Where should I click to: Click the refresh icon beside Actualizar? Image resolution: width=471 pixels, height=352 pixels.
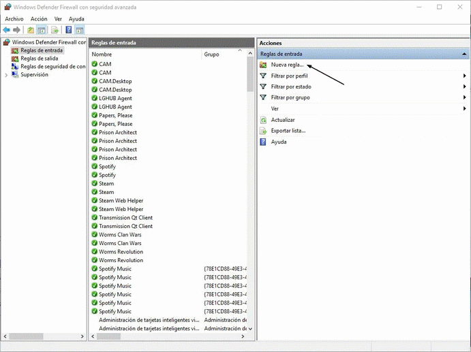click(263, 120)
